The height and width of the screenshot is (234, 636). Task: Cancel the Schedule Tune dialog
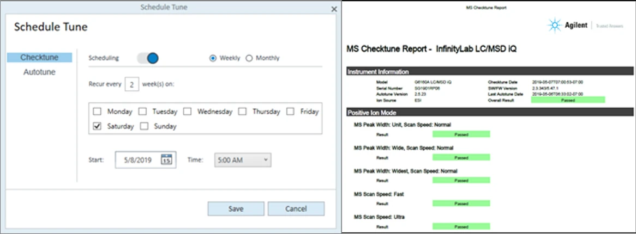pyautogui.click(x=296, y=209)
